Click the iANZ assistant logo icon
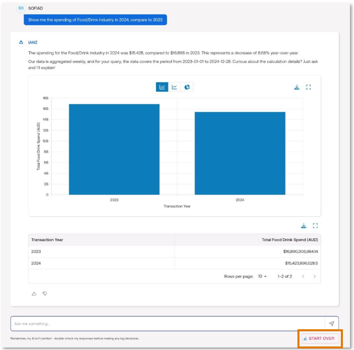 tap(21, 42)
